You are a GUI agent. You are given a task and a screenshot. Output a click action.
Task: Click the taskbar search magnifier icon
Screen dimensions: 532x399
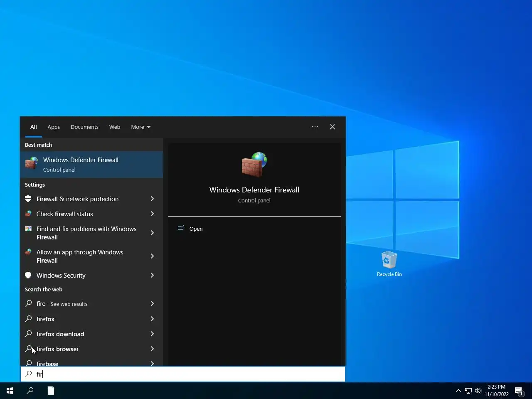[x=30, y=391]
